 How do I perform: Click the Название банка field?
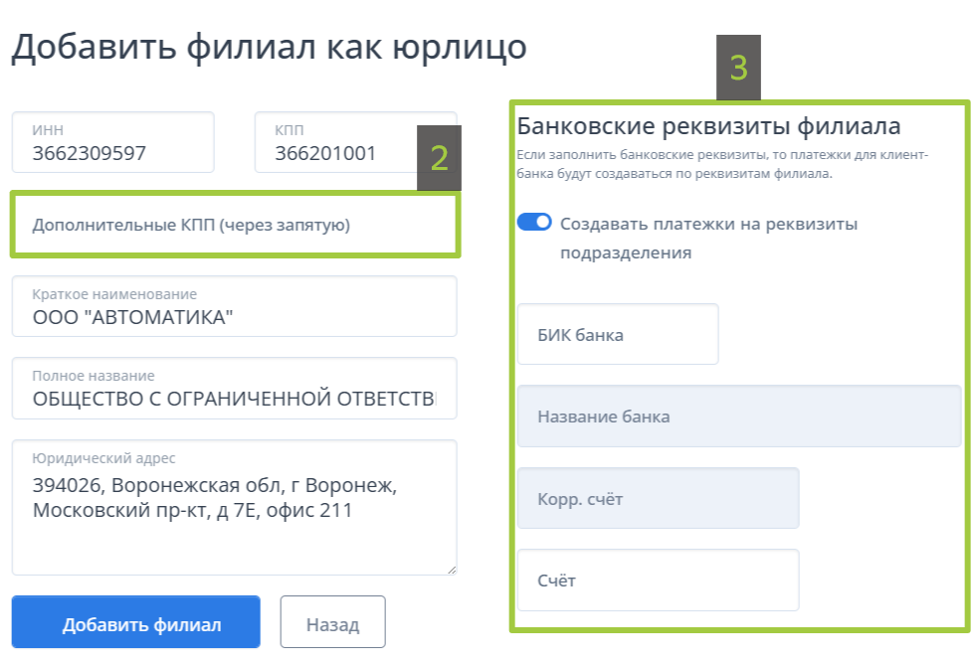739,416
